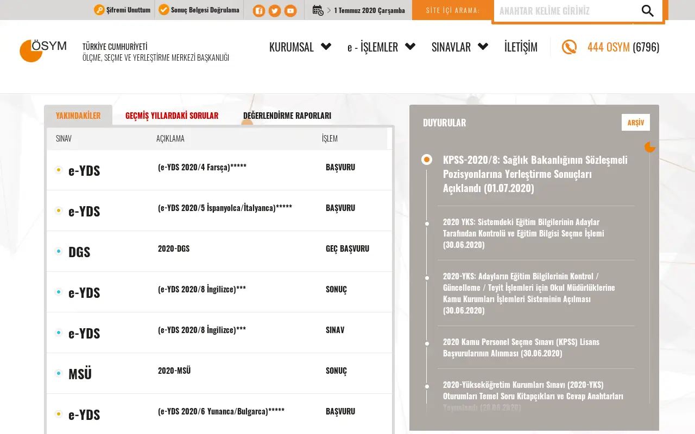The height and width of the screenshot is (434, 695).
Task: Click the calendar date icon
Action: coord(318,10)
